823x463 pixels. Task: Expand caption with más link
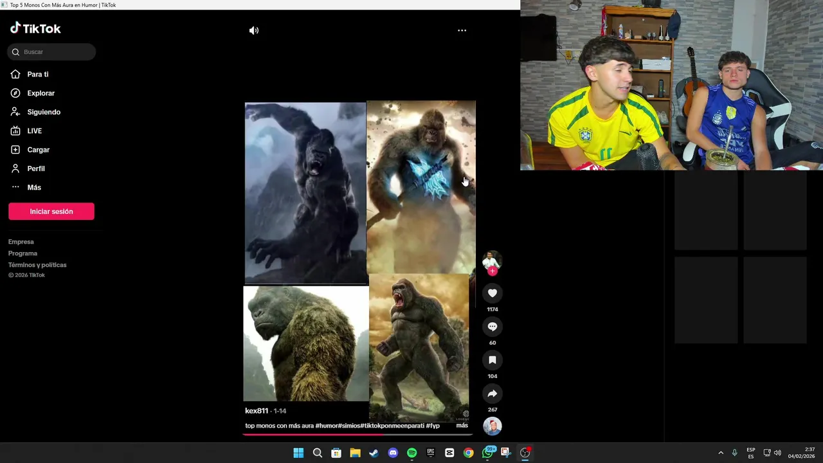coord(462,426)
